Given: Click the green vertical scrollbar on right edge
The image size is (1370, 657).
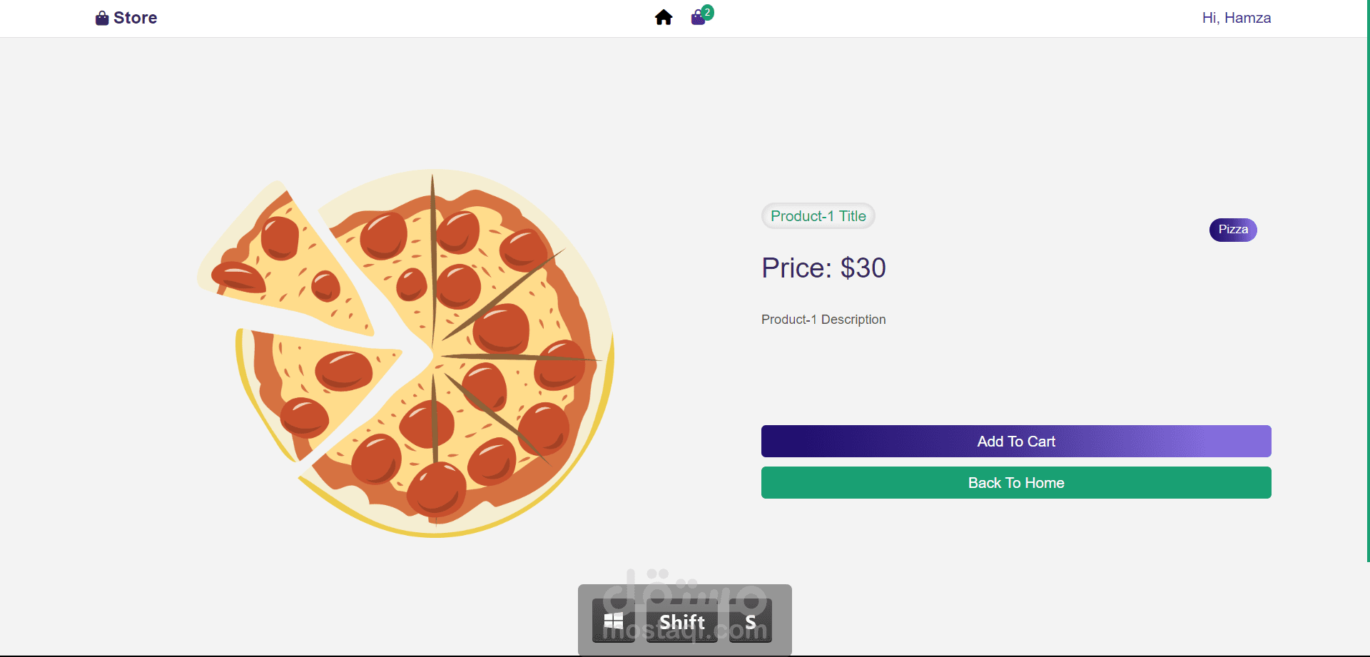Looking at the screenshot, I should pos(1368,285).
